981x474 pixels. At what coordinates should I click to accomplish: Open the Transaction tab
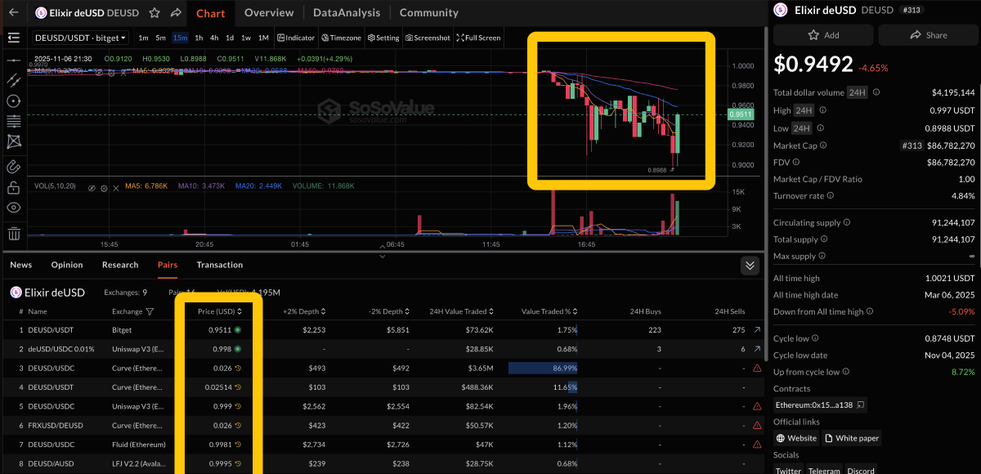[x=219, y=265]
